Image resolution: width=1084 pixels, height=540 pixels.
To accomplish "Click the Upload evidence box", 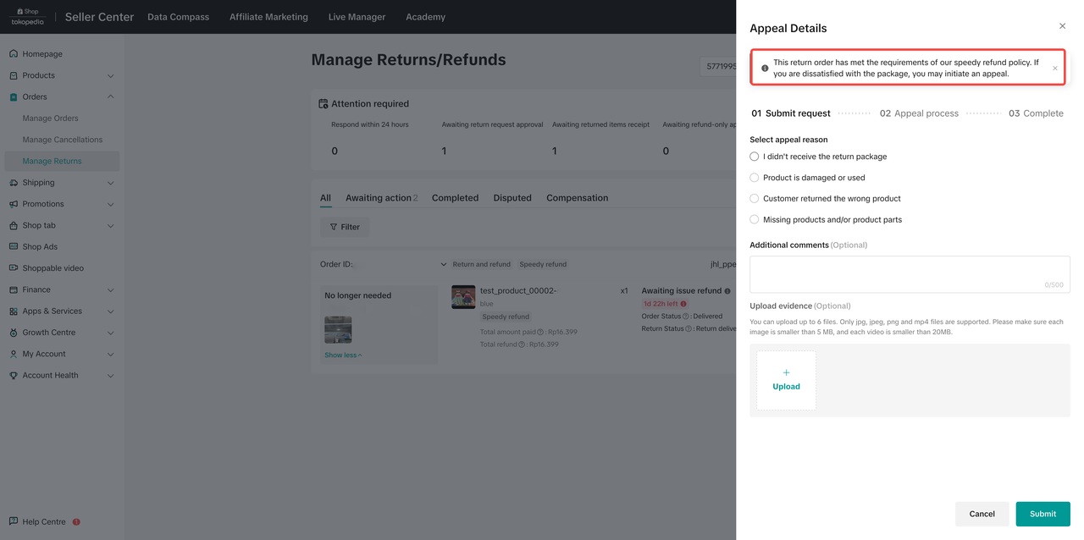I will pyautogui.click(x=786, y=381).
